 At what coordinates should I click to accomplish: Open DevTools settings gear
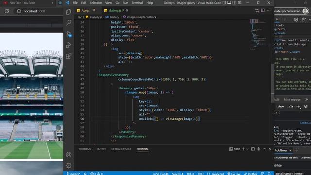(x=296, y=19)
